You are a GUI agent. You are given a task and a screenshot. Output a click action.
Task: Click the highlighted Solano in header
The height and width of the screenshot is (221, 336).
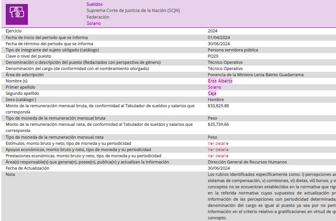(x=94, y=23)
